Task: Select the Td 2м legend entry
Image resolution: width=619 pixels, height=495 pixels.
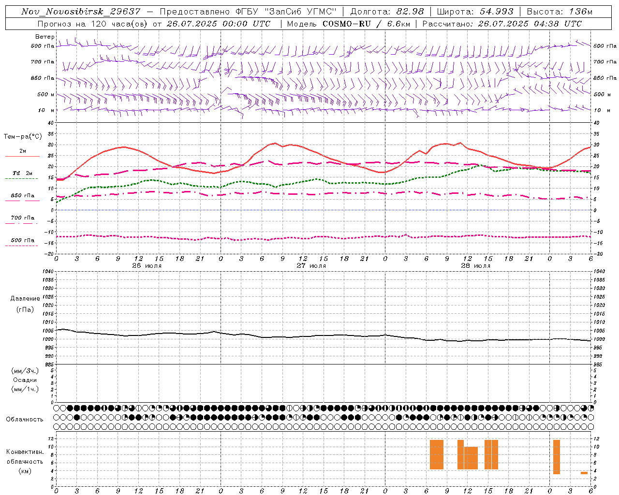Action: [x=22, y=173]
